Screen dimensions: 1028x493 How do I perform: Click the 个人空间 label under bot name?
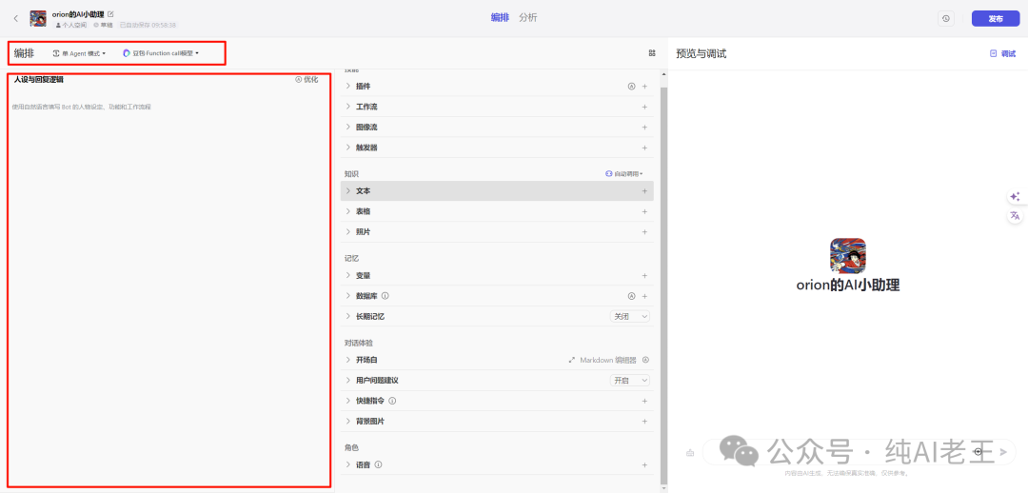(x=70, y=25)
